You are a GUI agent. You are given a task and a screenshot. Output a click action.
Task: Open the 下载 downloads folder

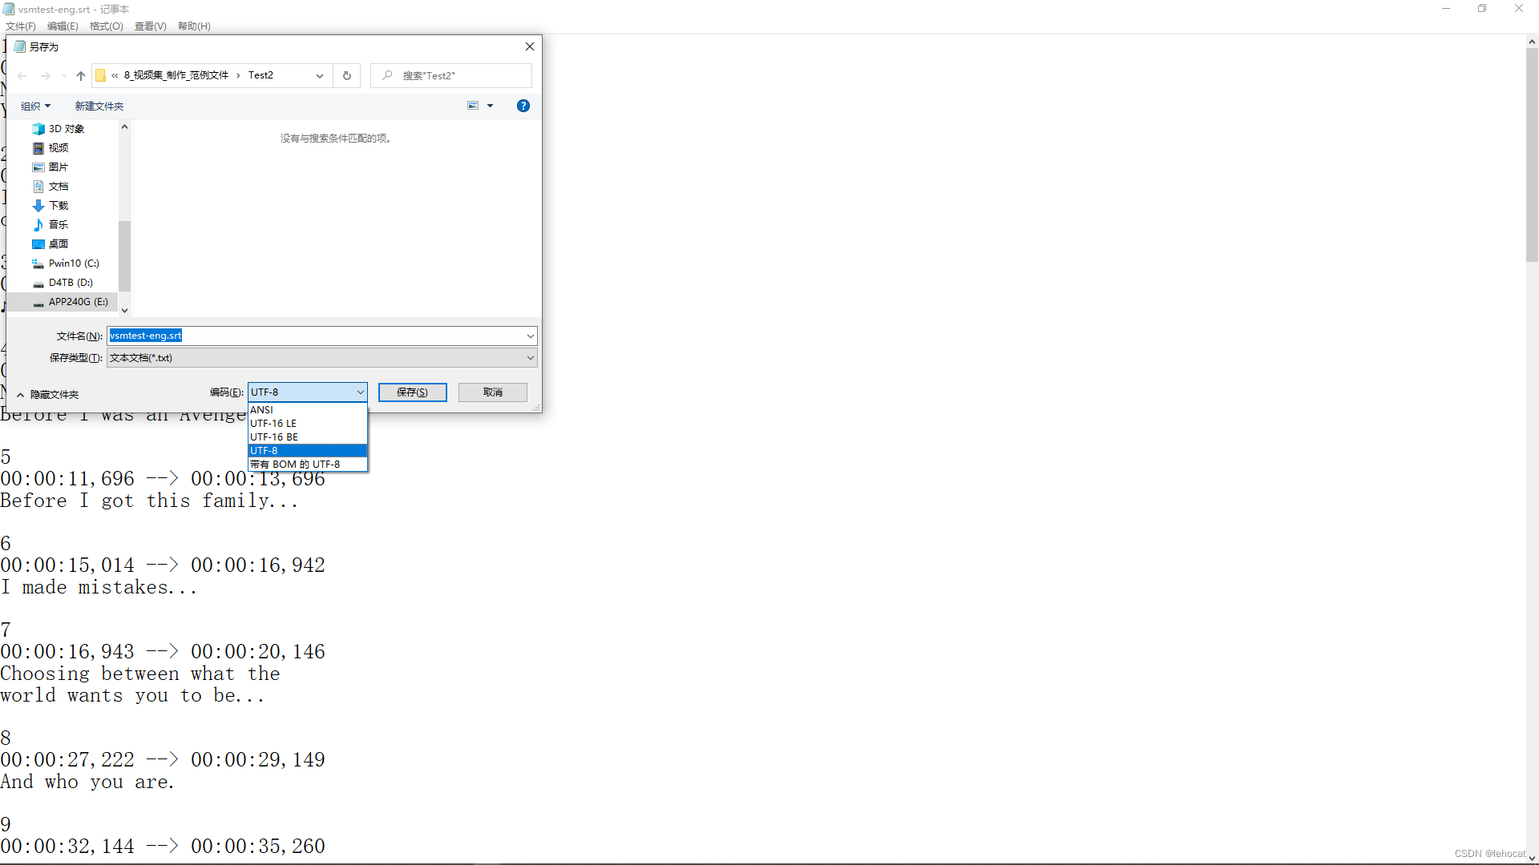coord(58,206)
